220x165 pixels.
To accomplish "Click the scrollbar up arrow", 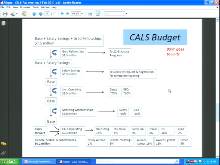I will pyautogui.click(x=218, y=20).
